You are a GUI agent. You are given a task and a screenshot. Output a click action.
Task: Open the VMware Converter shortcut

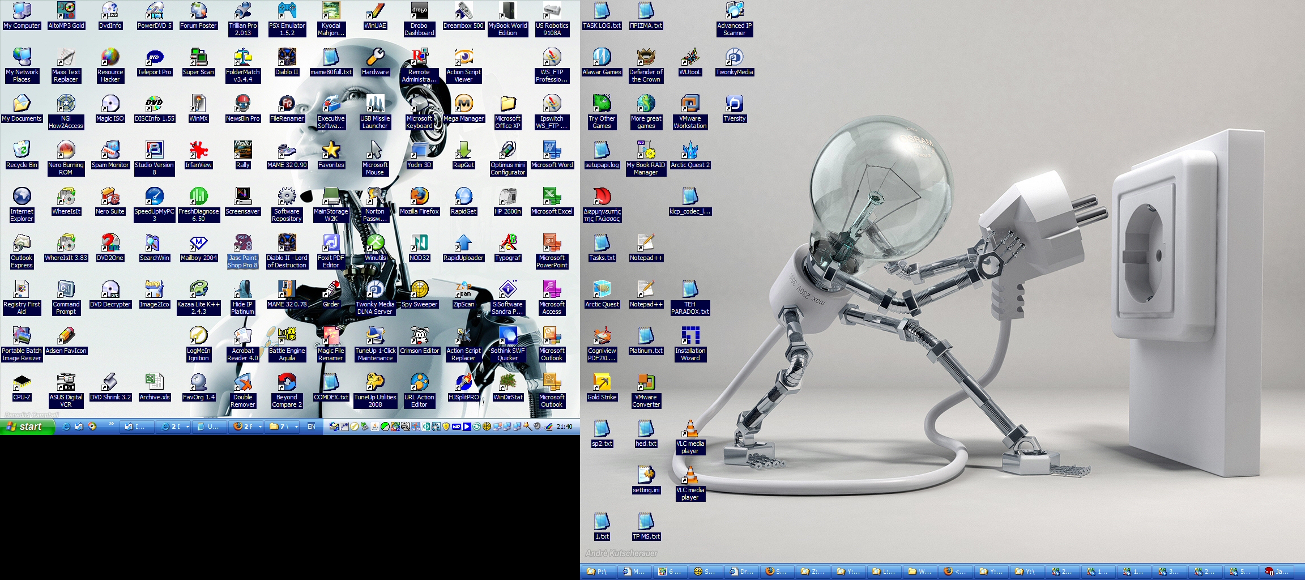(646, 391)
